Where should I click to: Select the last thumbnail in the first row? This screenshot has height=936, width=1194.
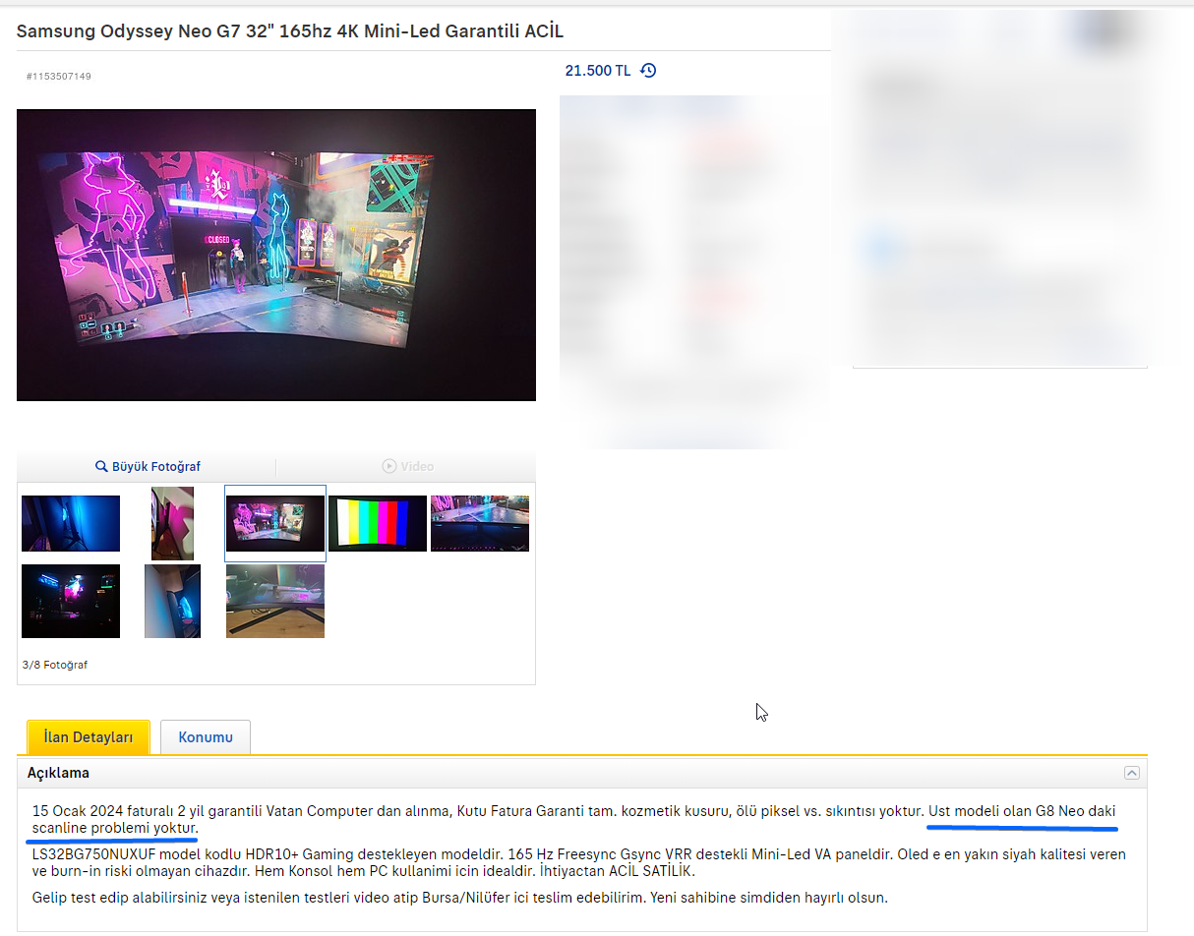pos(480,523)
